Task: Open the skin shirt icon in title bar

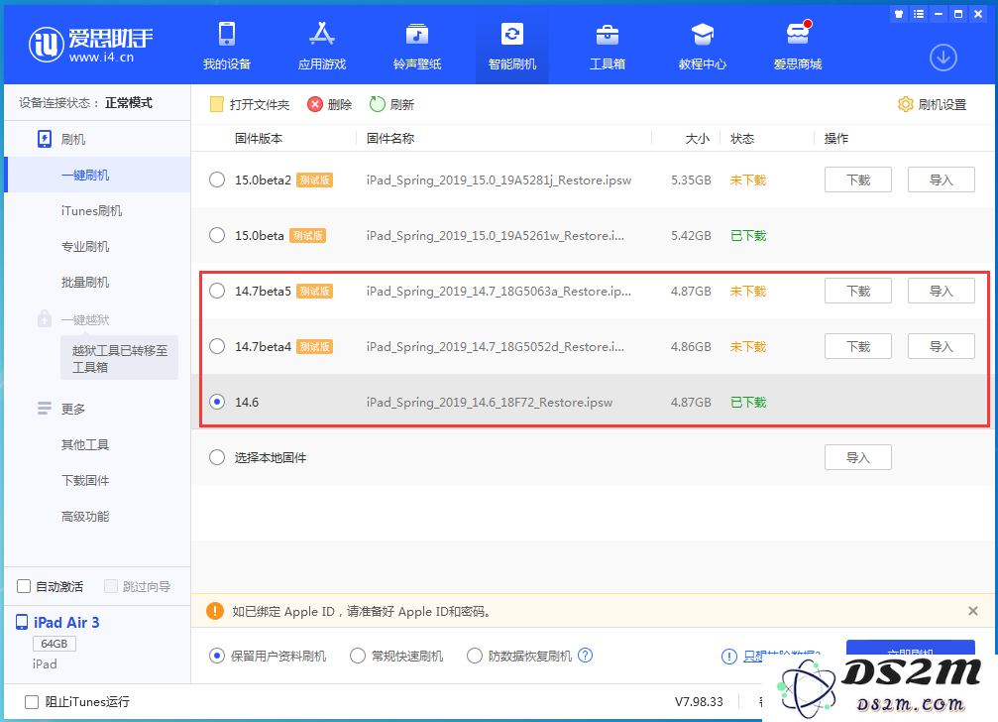Action: [x=899, y=14]
